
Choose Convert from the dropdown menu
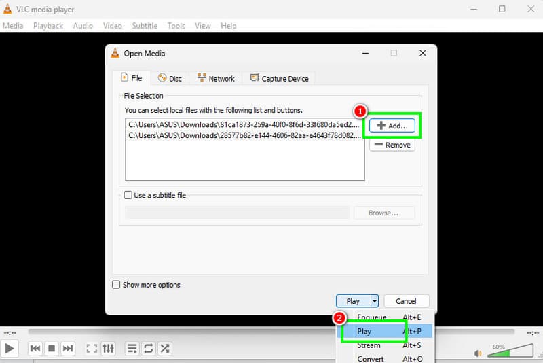point(386,358)
